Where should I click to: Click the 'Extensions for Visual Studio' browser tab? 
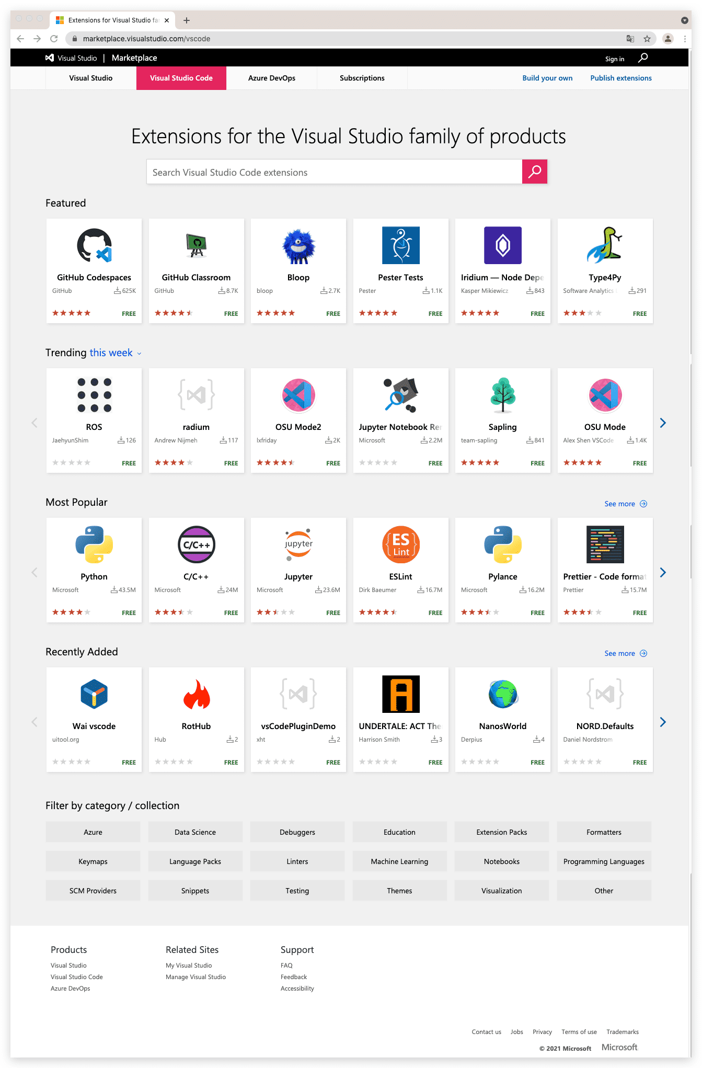113,20
